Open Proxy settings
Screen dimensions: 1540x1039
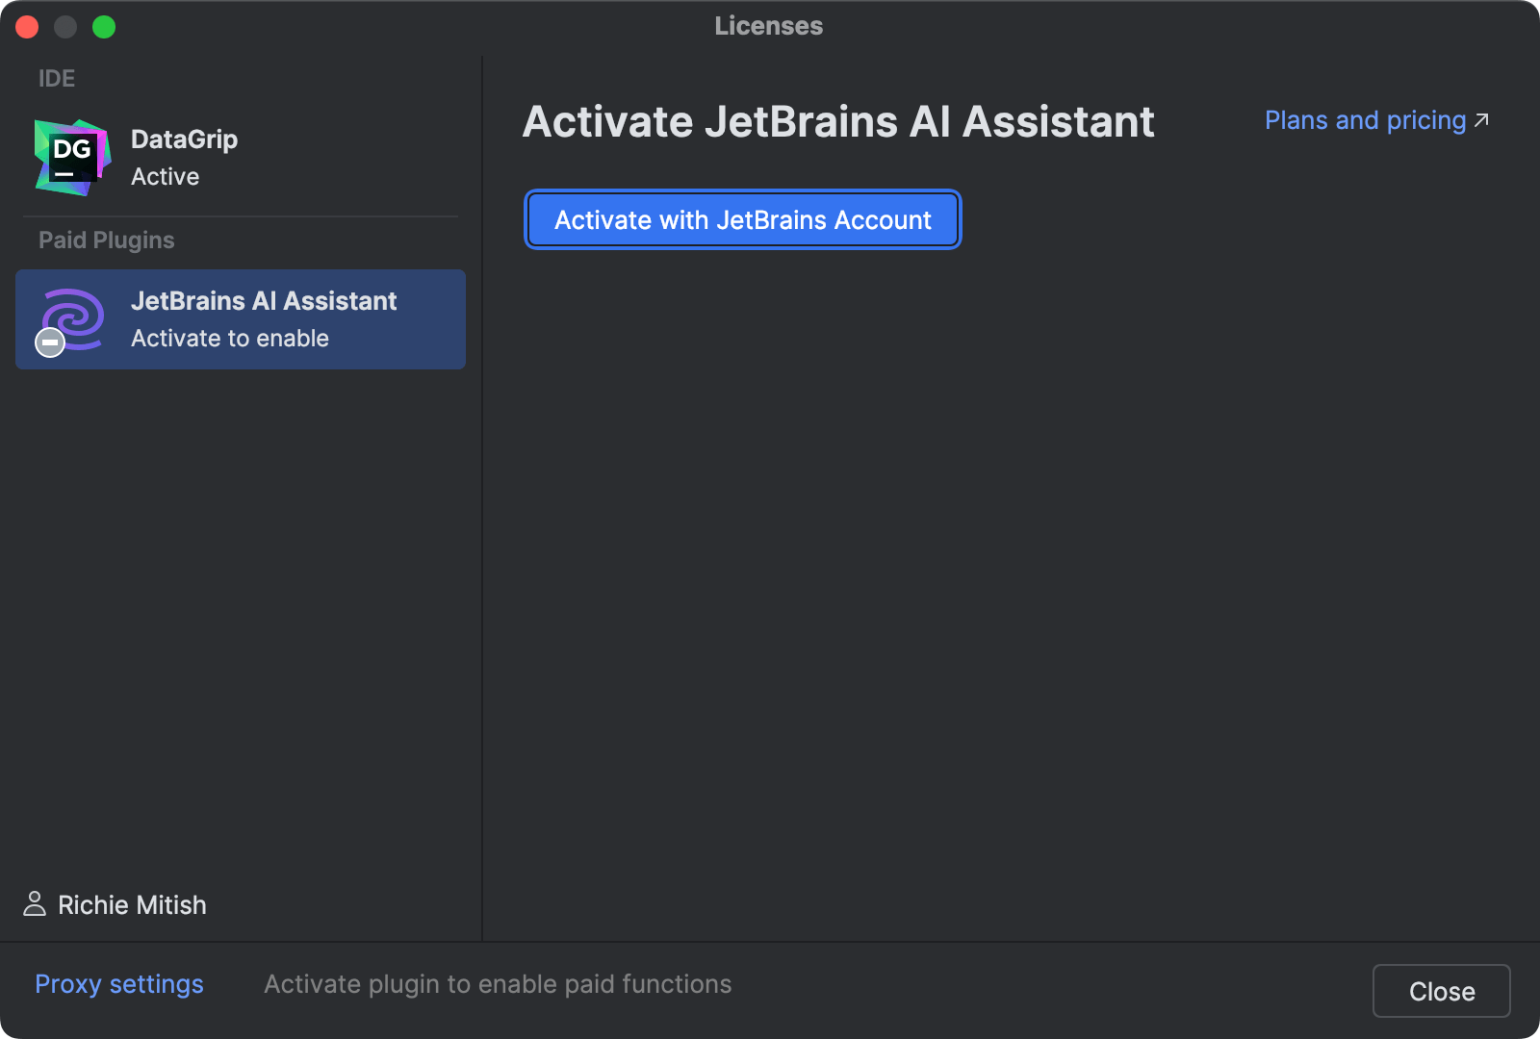118,983
